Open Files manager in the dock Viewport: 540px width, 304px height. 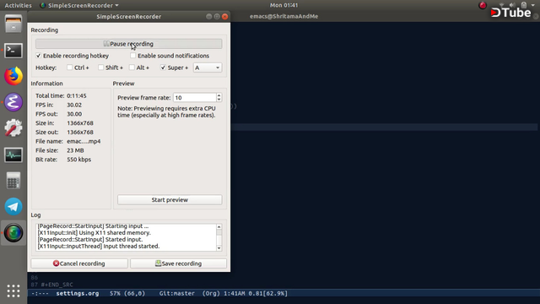click(x=13, y=24)
